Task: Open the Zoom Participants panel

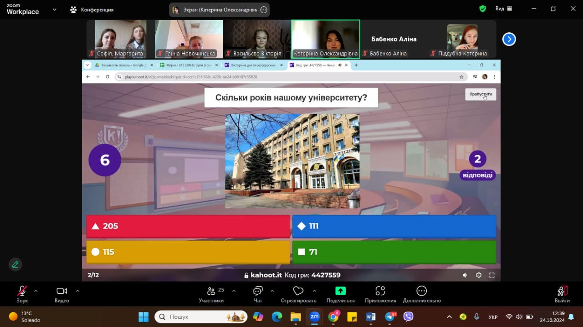Action: (x=211, y=295)
